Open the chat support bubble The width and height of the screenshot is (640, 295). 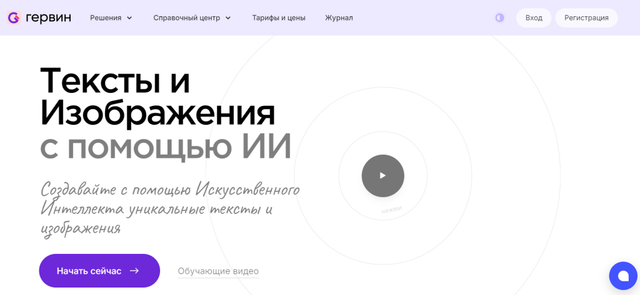pos(623,276)
